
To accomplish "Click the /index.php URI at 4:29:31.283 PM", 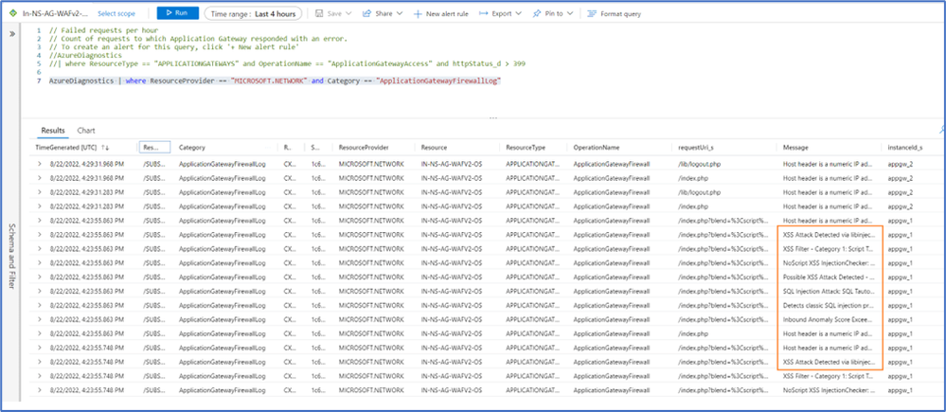I will (691, 206).
